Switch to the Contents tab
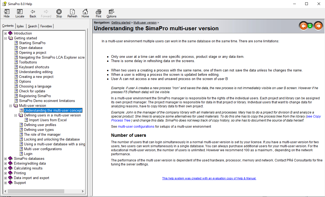 click(x=8, y=26)
